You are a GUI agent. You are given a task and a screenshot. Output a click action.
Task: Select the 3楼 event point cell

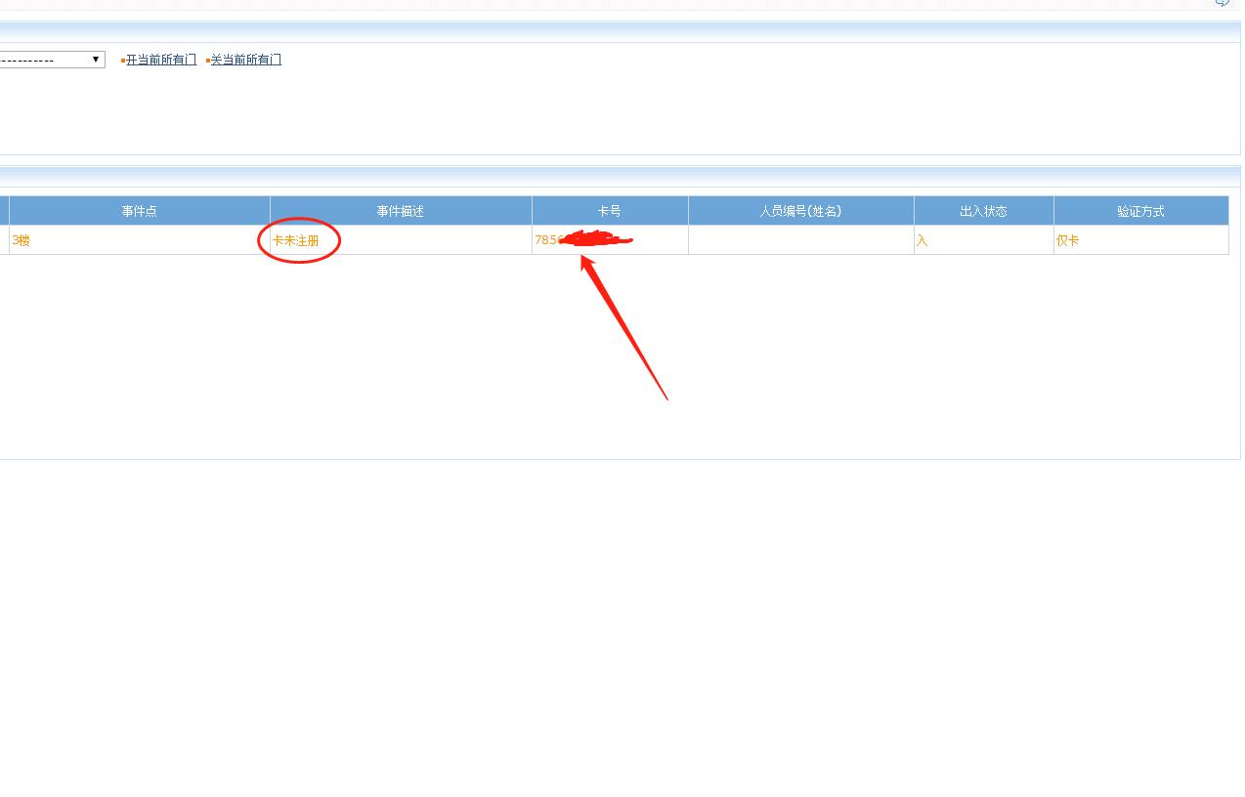coord(140,240)
